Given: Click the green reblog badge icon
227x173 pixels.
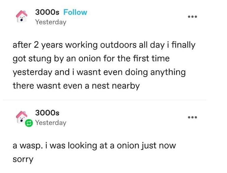Looking at the screenshot, I should (x=29, y=124).
